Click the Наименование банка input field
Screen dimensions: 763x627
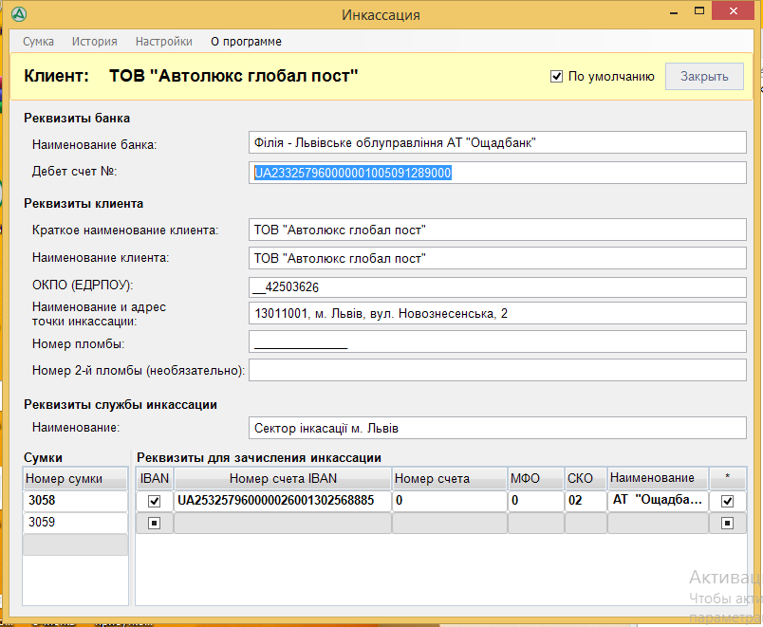click(x=497, y=142)
